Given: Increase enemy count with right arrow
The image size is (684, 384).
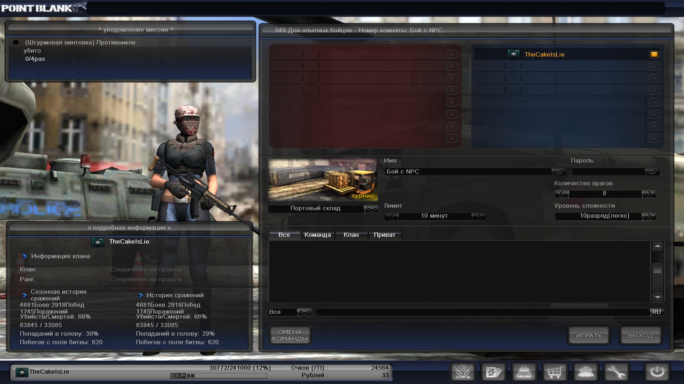Looking at the screenshot, I should pos(648,194).
